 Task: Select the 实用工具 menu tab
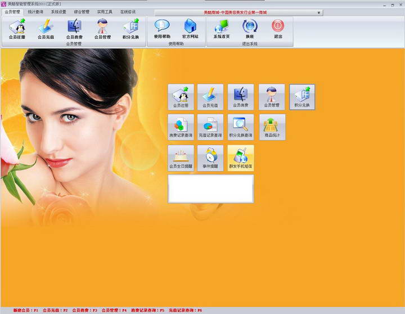coord(105,12)
